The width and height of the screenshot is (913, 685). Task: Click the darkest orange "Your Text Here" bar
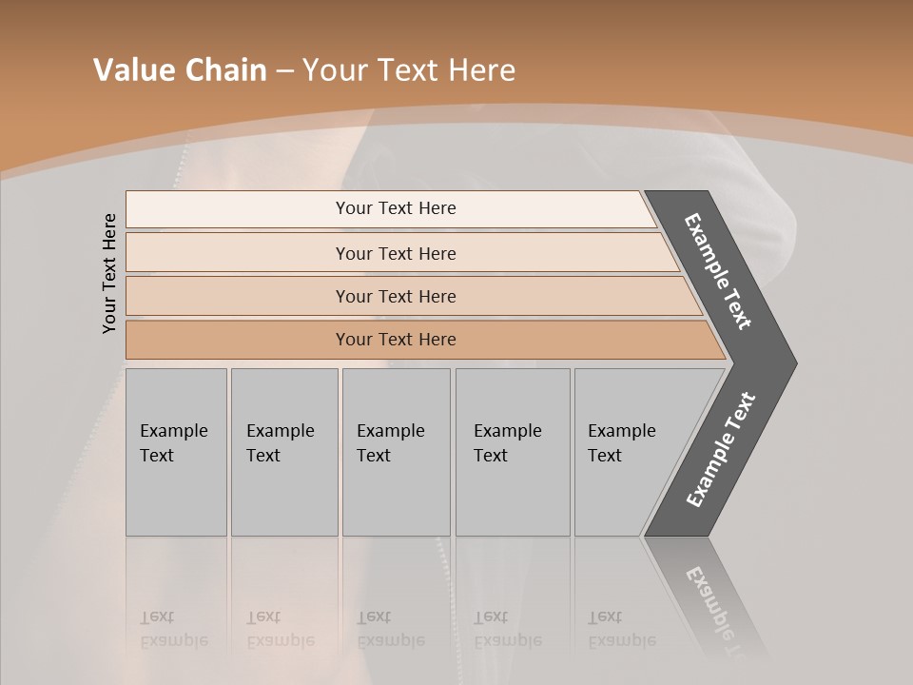(x=396, y=340)
